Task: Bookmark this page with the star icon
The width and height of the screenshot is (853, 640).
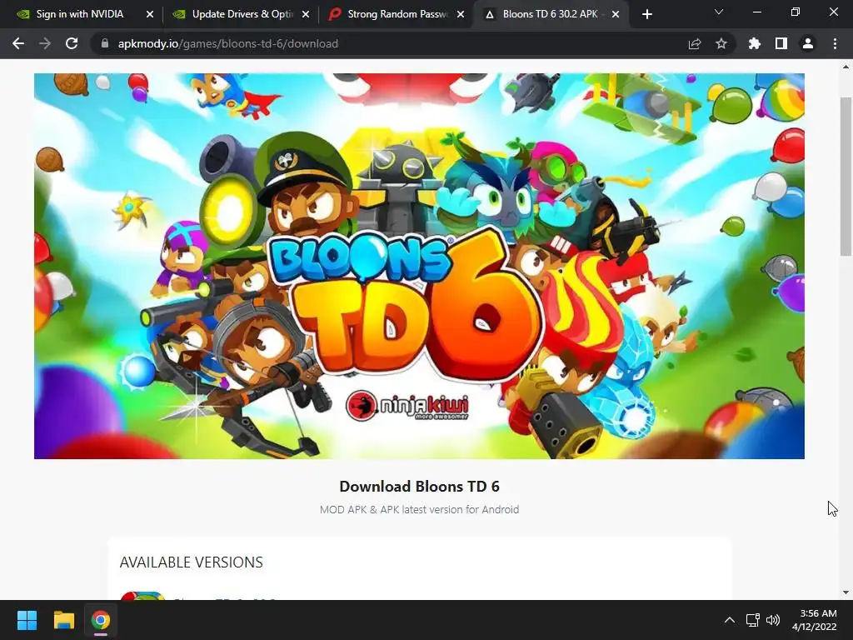Action: pyautogui.click(x=721, y=43)
